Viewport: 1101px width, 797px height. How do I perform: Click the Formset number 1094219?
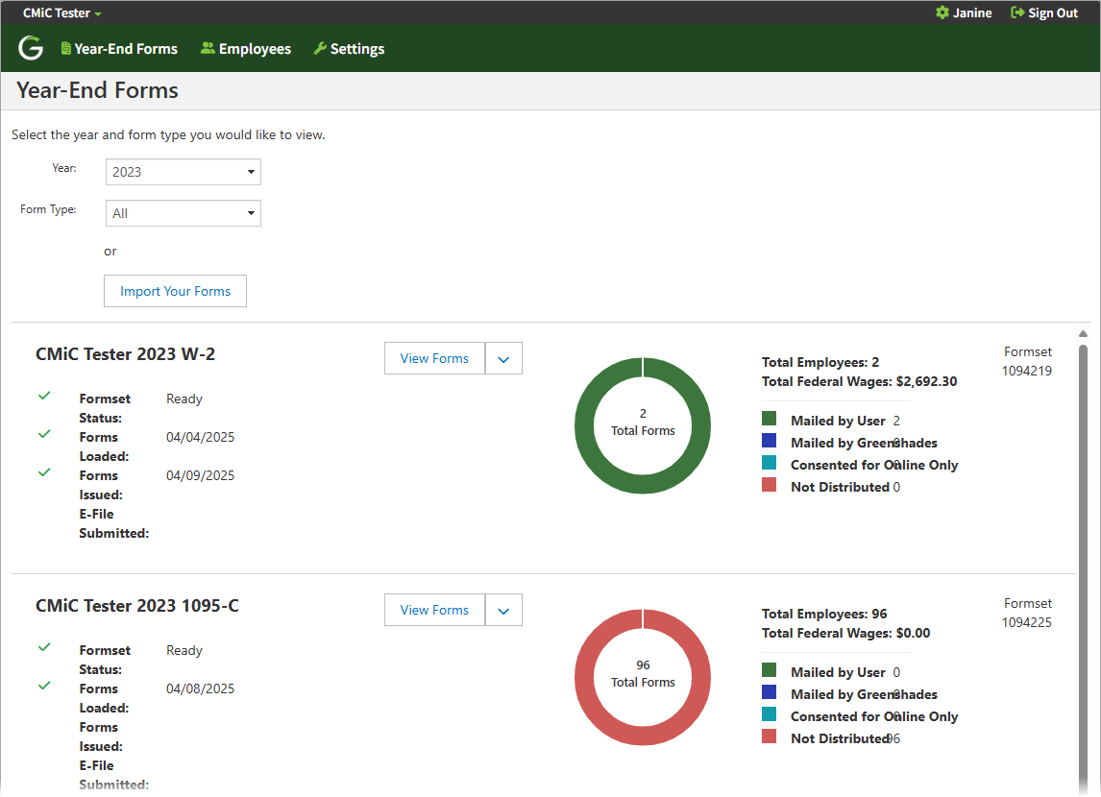point(1027,372)
